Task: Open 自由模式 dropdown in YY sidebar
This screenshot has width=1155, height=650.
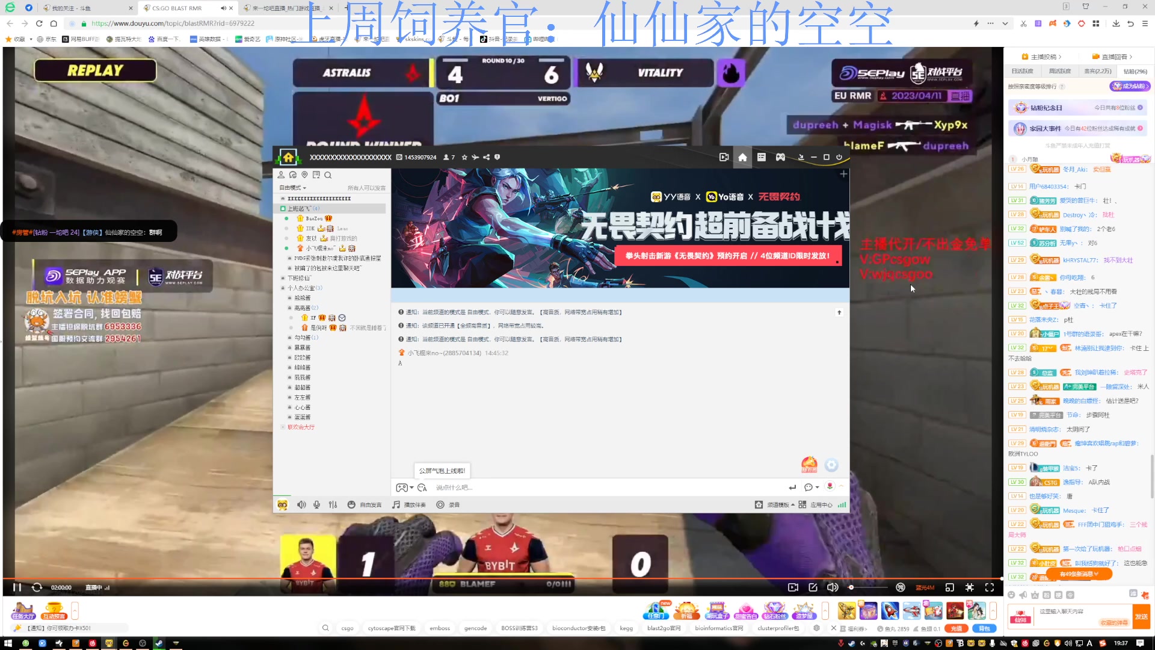Action: coord(292,188)
